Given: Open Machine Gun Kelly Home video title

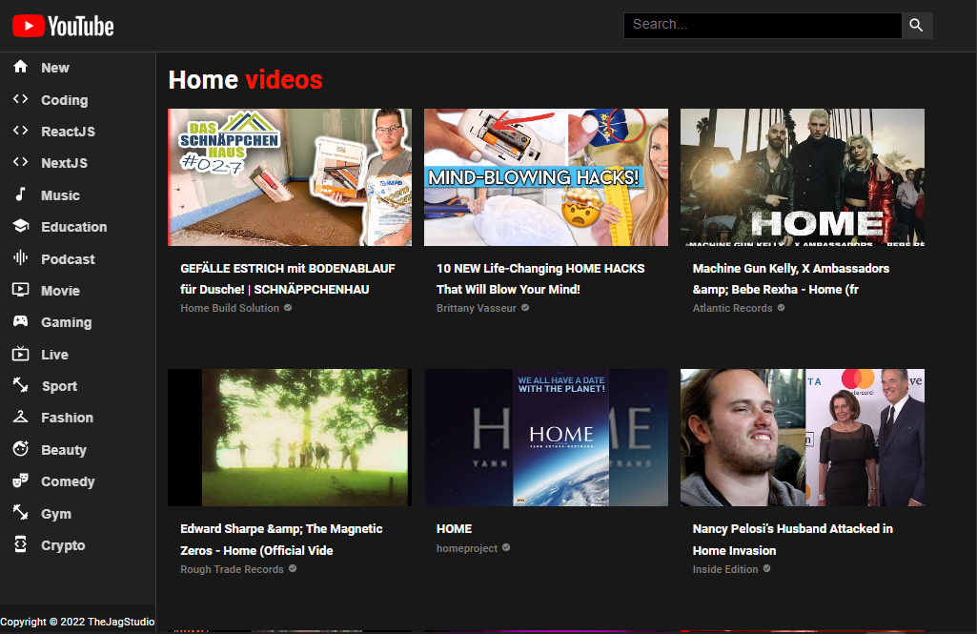Looking at the screenshot, I should tap(791, 278).
